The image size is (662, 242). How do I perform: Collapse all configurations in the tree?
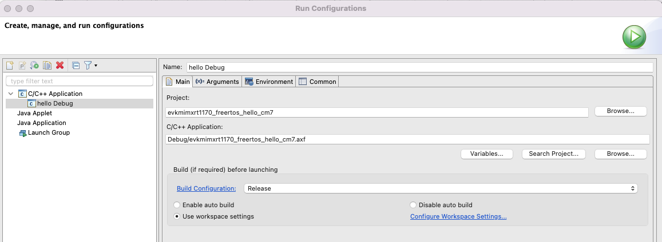(76, 66)
